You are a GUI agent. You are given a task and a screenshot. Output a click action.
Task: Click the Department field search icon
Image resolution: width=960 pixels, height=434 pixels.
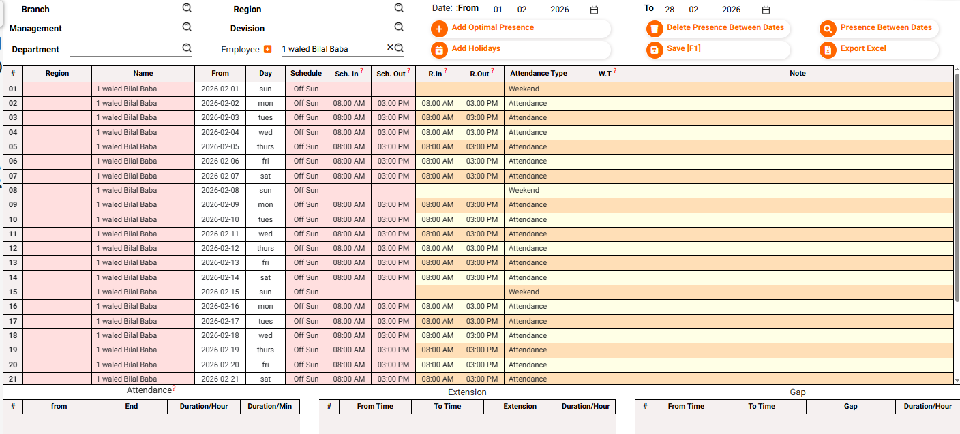(x=186, y=48)
